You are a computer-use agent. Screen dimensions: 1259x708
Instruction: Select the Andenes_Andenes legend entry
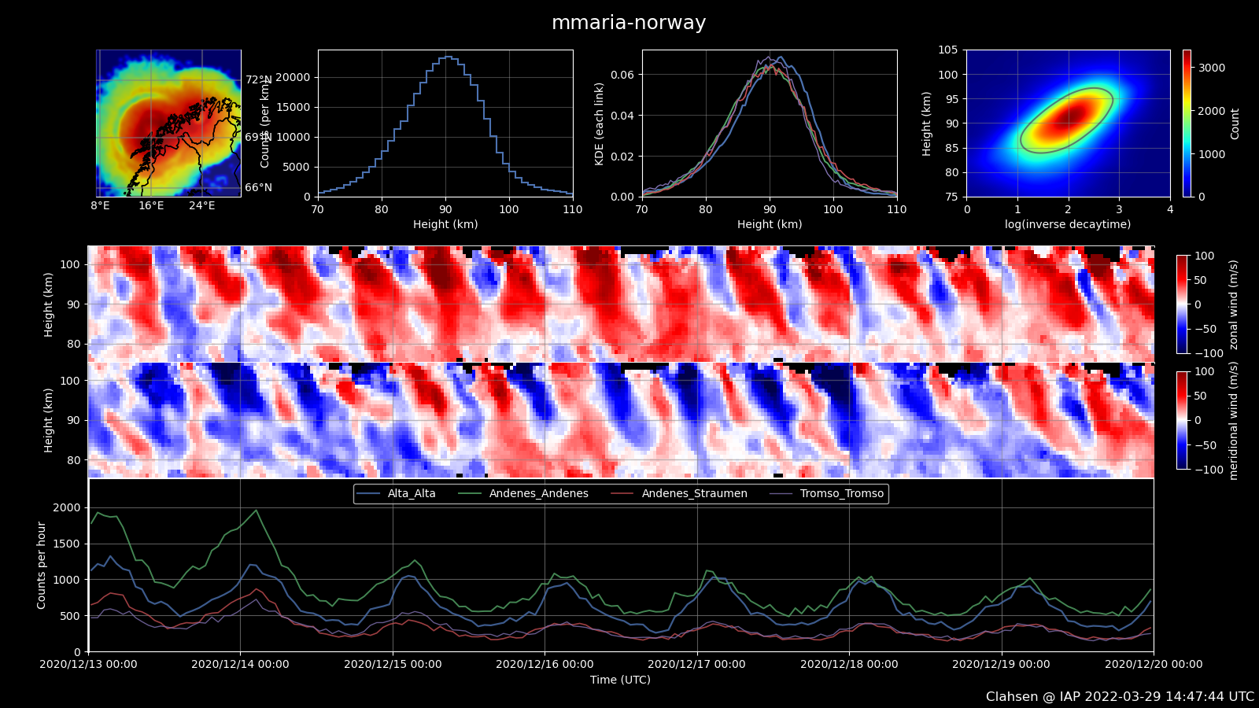tap(522, 493)
